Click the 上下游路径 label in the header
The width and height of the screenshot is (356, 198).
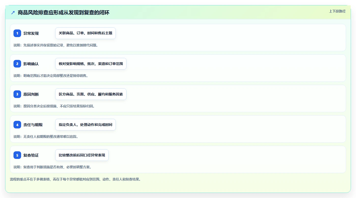coord(337,11)
